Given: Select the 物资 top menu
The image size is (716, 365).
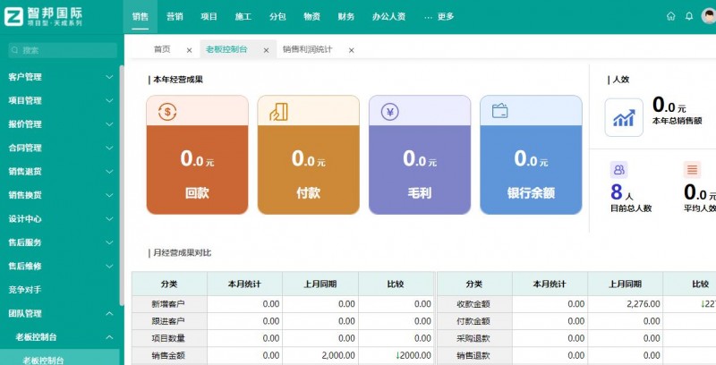Looking at the screenshot, I should click(x=311, y=16).
